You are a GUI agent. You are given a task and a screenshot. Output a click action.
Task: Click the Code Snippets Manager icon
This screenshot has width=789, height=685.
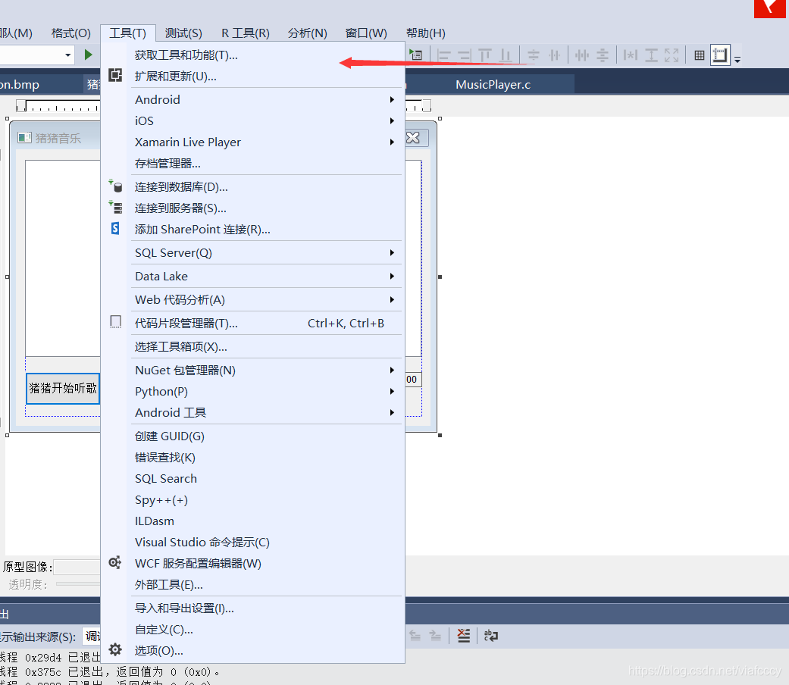click(116, 322)
